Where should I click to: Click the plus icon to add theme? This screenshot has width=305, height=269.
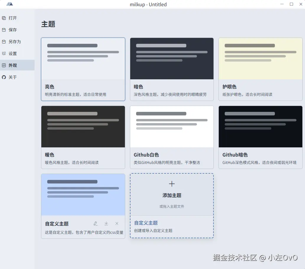point(172,184)
